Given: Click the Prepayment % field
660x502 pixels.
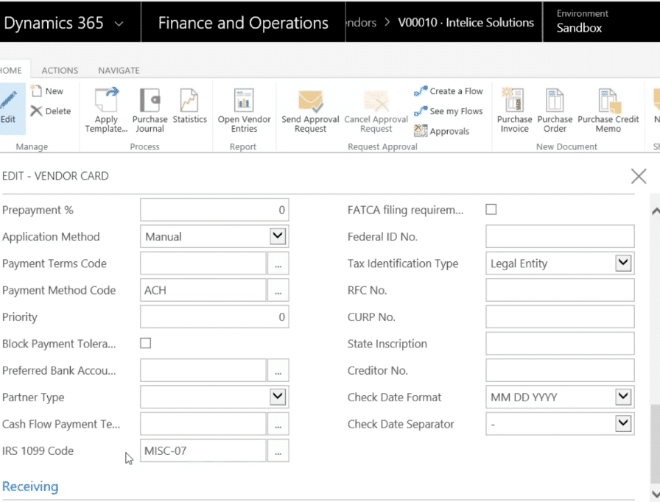Looking at the screenshot, I should click(x=214, y=210).
